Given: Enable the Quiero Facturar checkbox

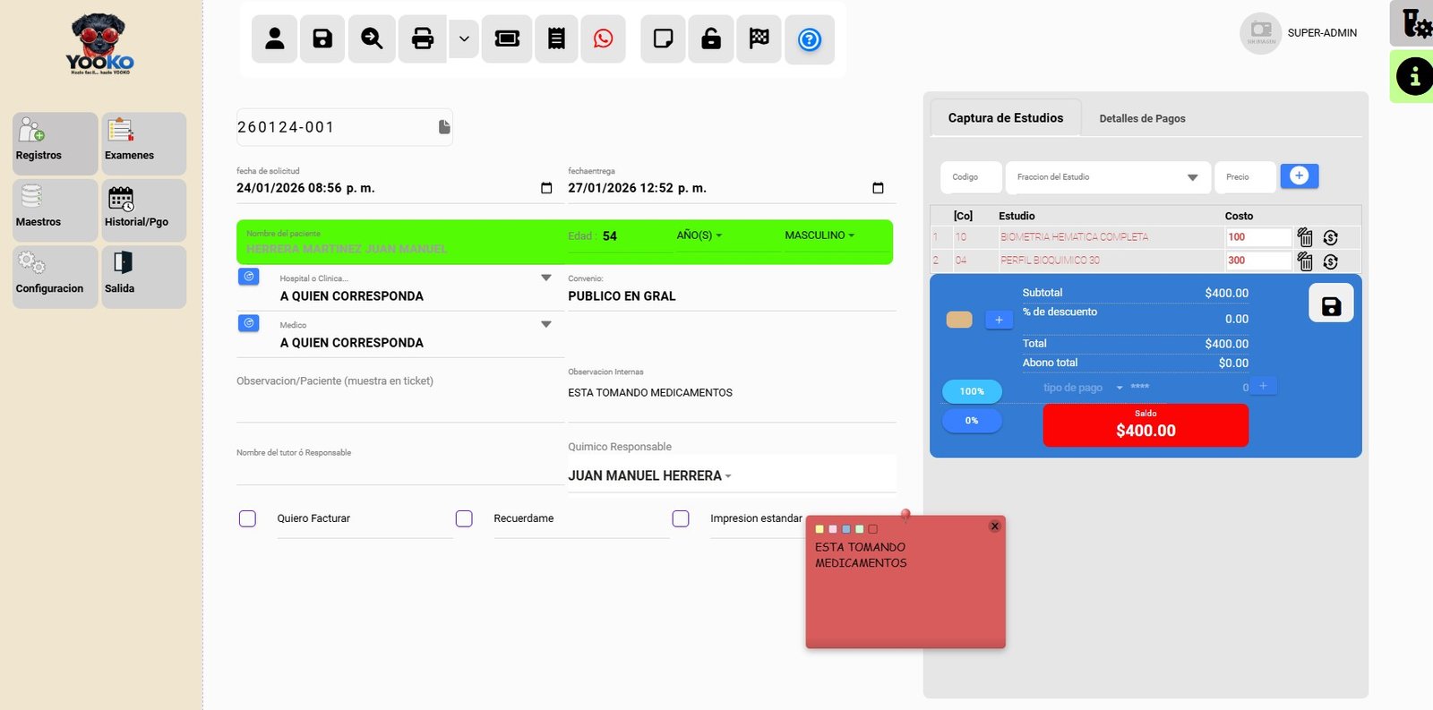Looking at the screenshot, I should tap(247, 518).
